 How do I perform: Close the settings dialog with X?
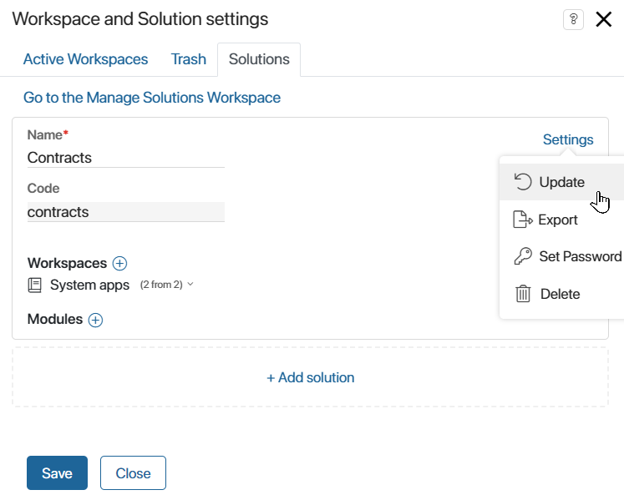click(603, 19)
